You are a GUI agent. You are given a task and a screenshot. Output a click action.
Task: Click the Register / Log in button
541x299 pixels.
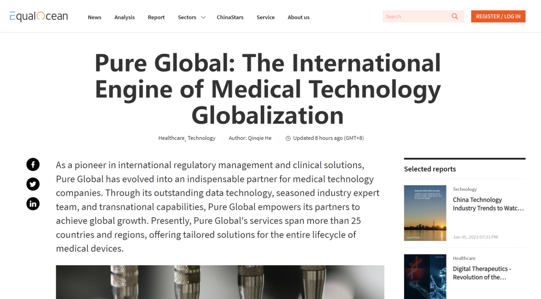click(x=498, y=16)
